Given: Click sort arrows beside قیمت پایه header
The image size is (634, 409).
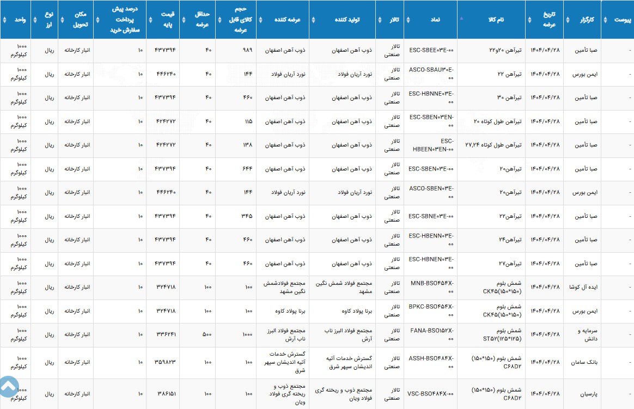Looking at the screenshot, I should (x=151, y=20).
